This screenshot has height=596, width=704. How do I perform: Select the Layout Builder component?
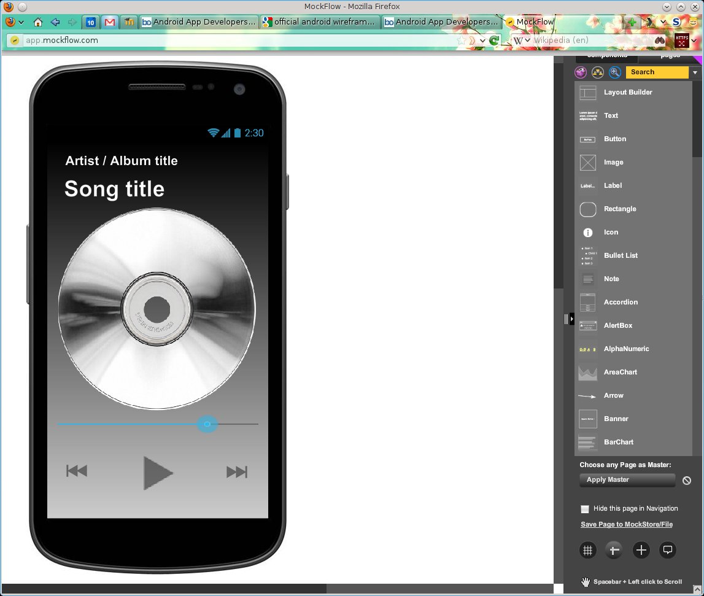pos(628,92)
